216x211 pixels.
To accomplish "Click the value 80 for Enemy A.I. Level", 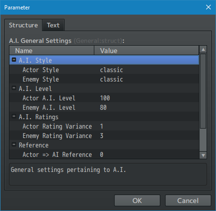I will point(103,108).
